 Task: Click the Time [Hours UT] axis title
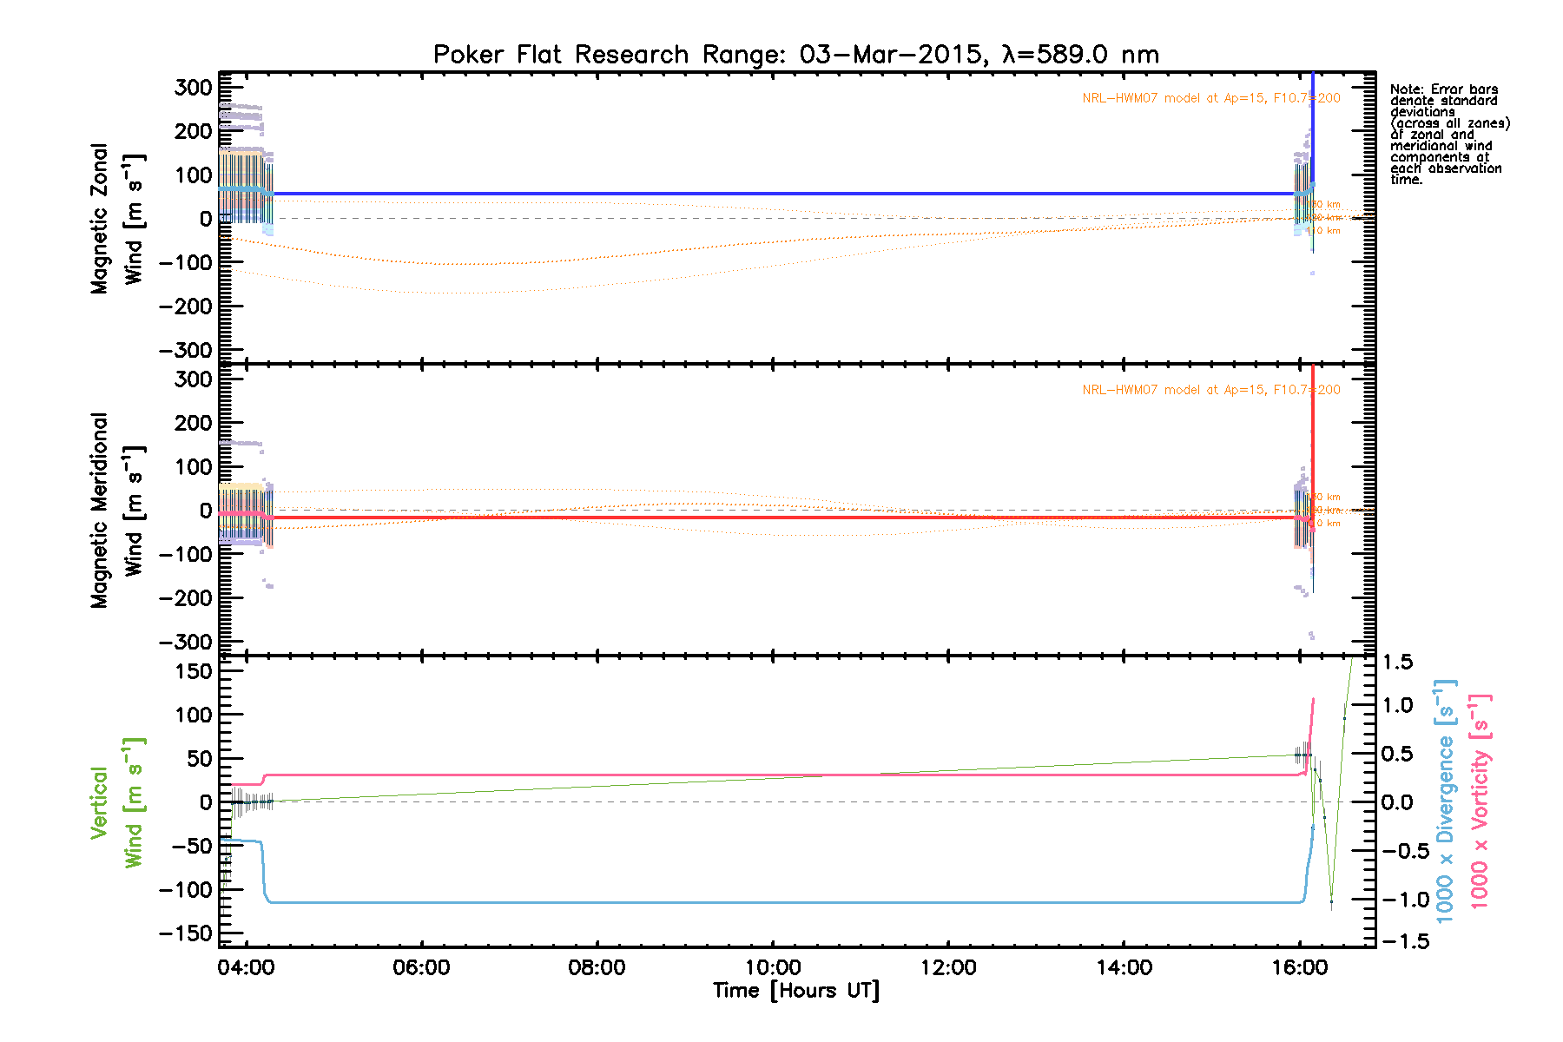[795, 991]
